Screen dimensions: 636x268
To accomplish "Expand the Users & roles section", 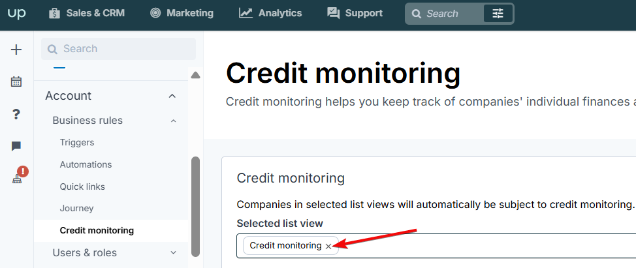I will point(173,252).
